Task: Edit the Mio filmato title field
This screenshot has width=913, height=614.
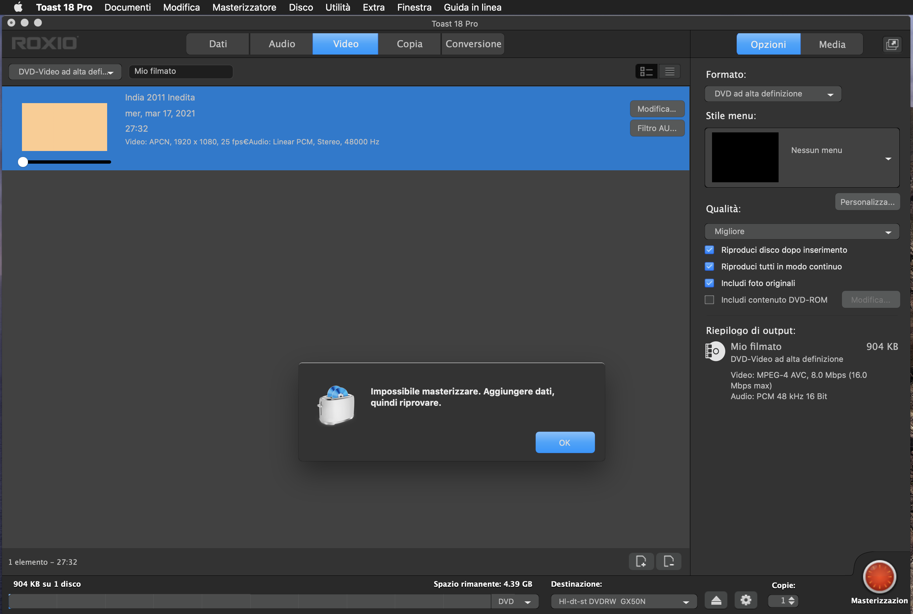Action: tap(181, 71)
